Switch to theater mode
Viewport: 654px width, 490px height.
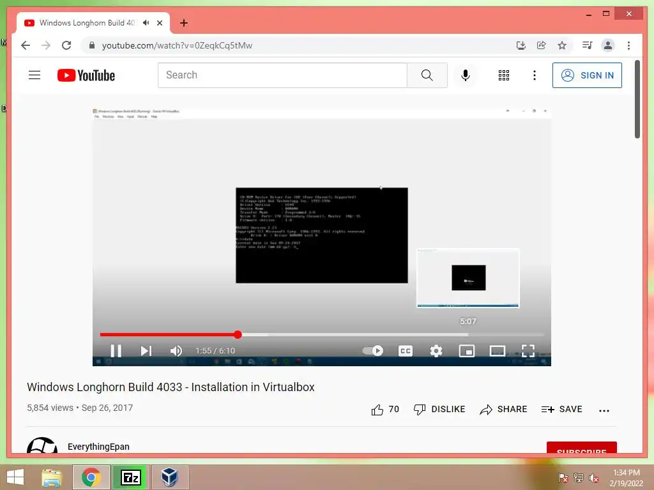[497, 351]
